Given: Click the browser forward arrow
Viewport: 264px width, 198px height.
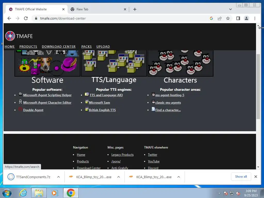Looking at the screenshot, I should 18,18.
